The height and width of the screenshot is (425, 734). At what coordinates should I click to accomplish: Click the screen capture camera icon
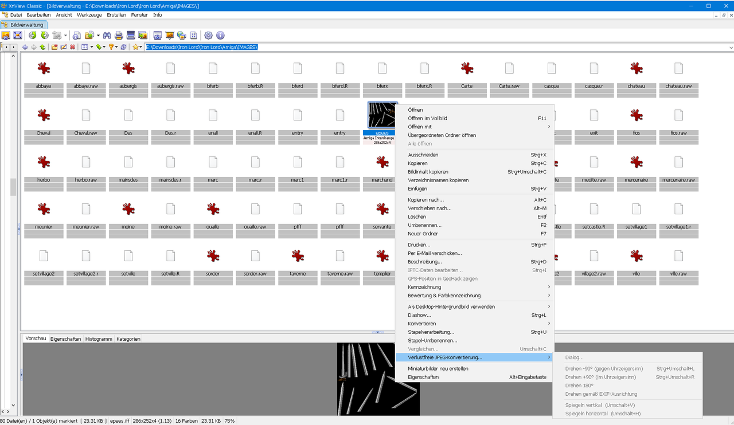pos(158,36)
